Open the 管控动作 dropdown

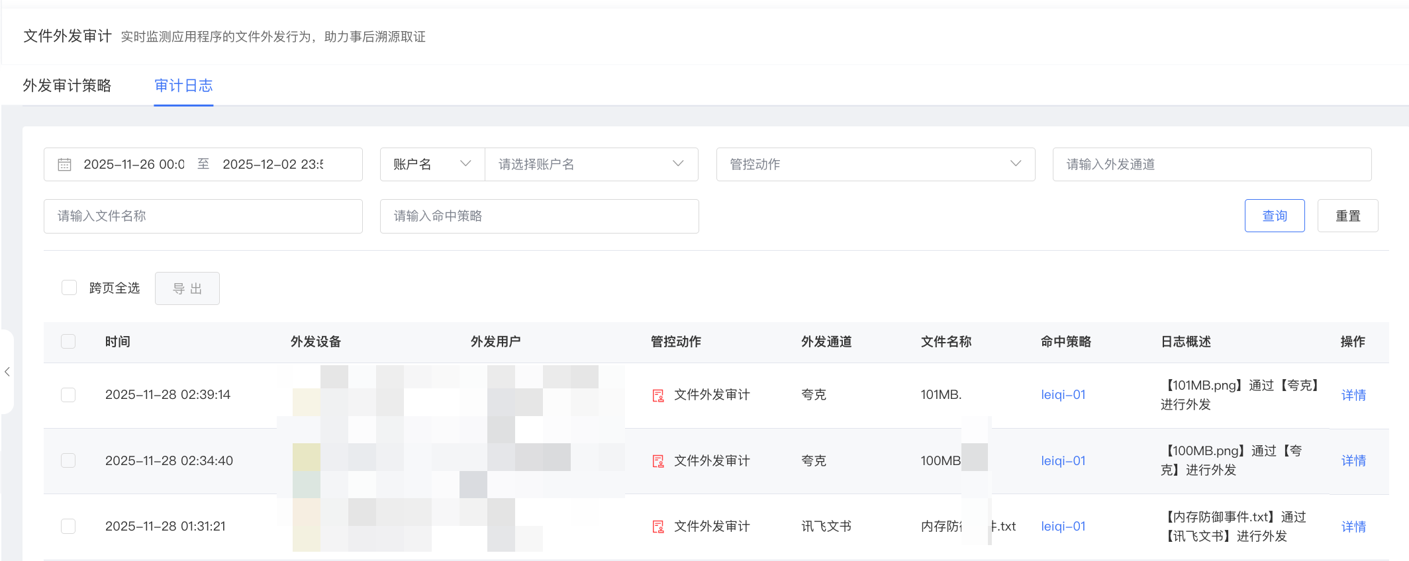875,164
